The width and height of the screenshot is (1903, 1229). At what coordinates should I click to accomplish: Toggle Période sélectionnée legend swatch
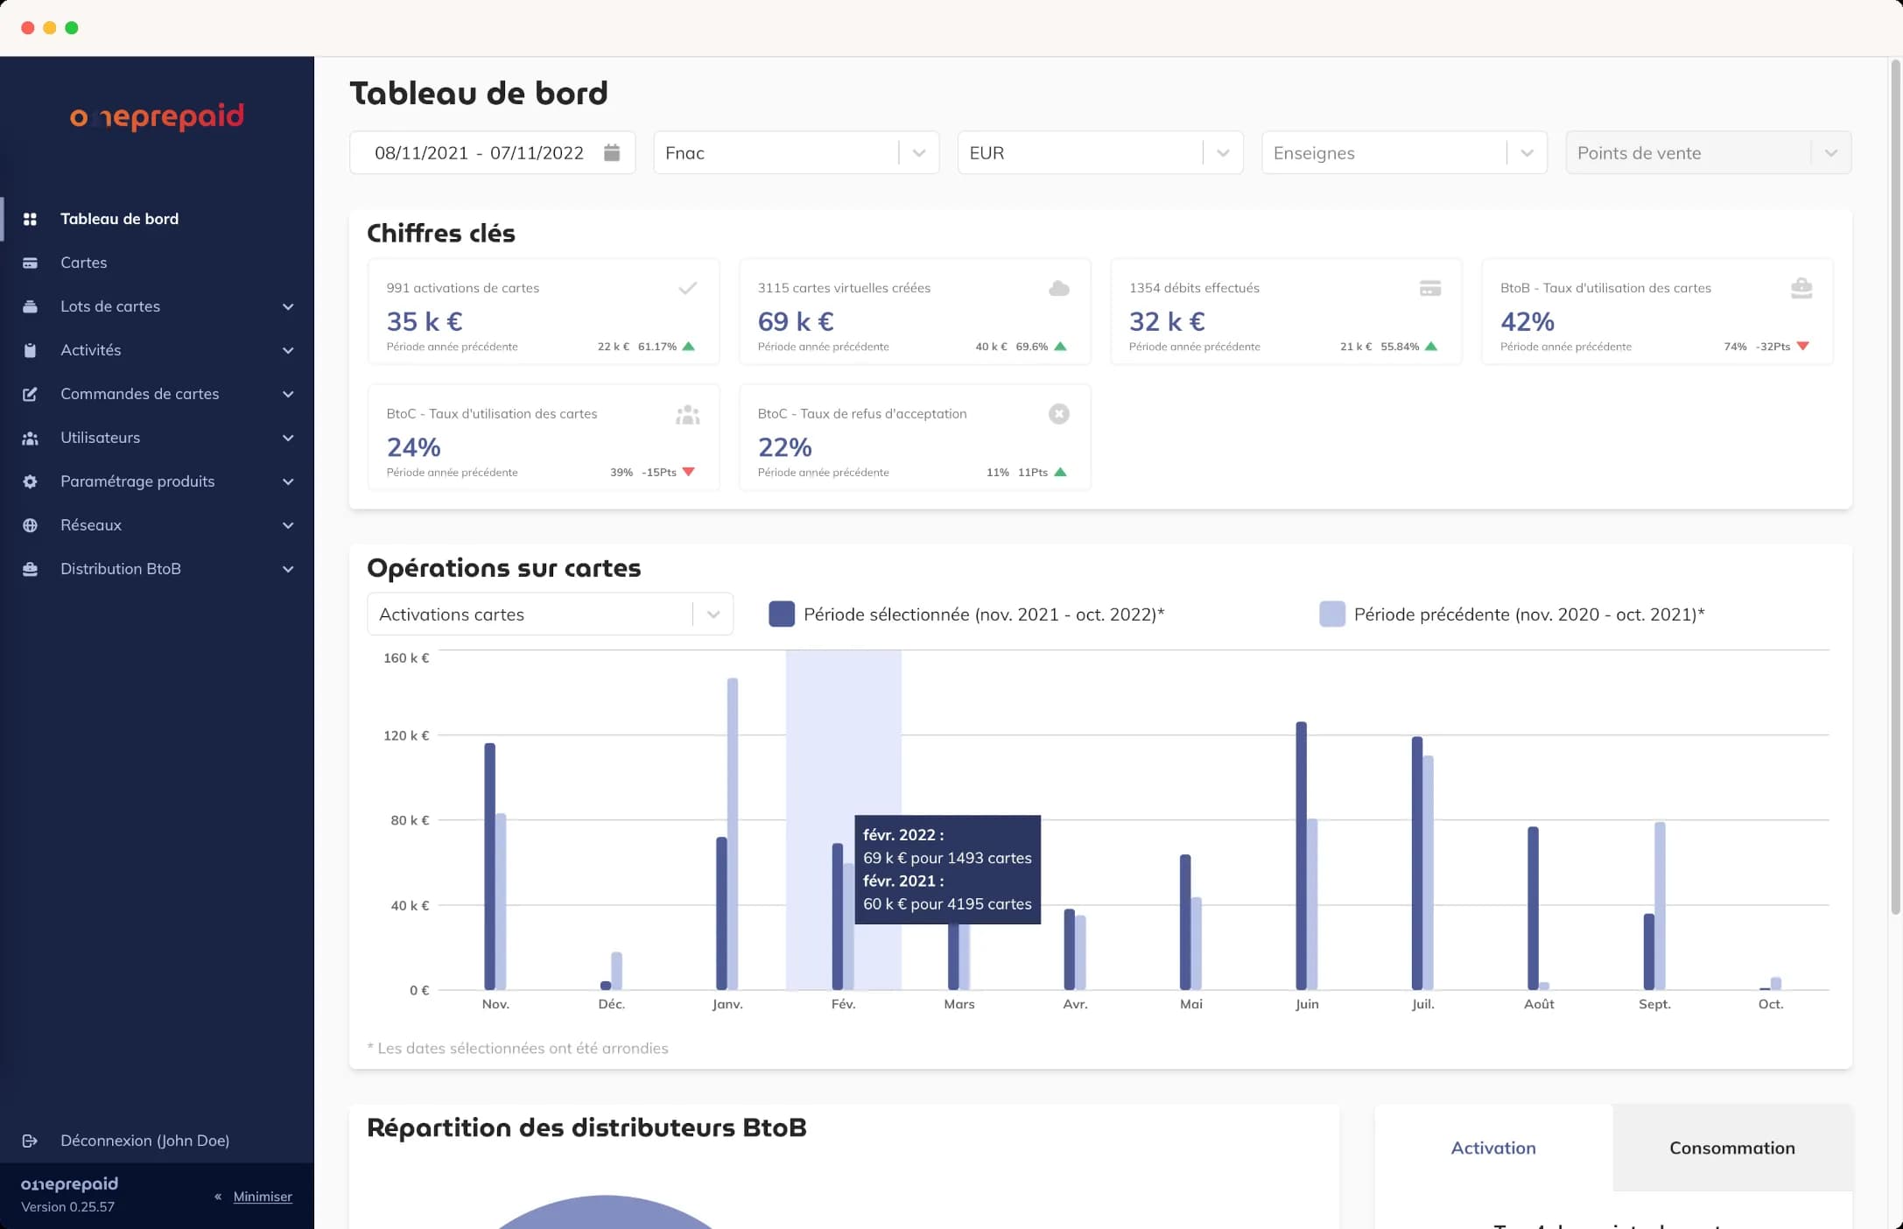(x=781, y=614)
